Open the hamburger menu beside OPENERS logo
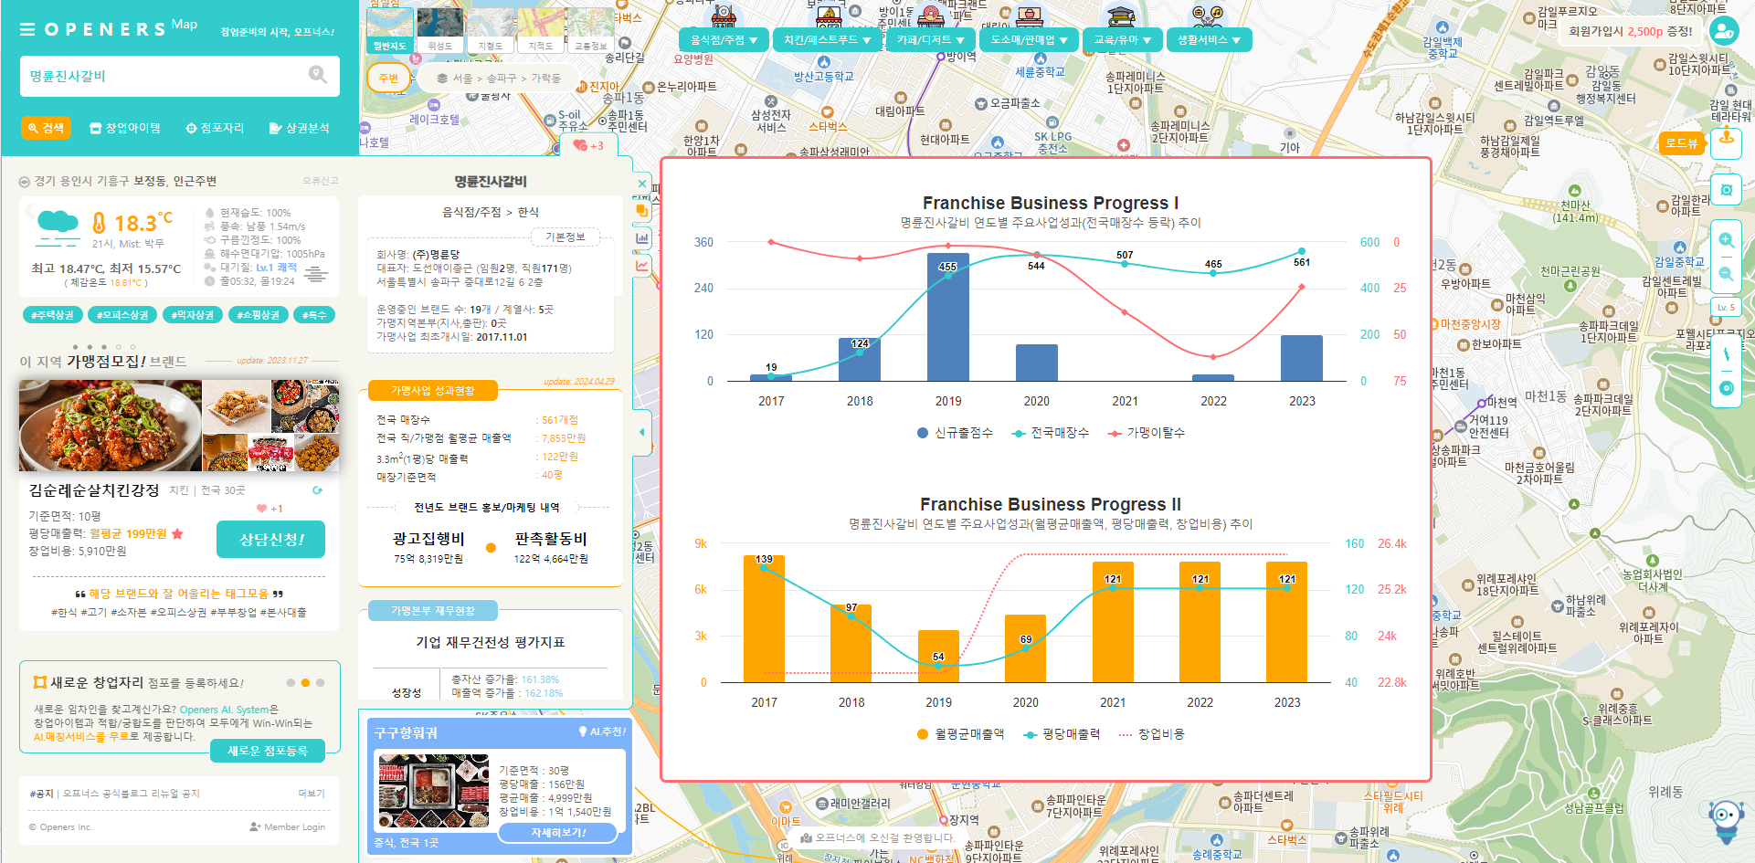Viewport: 1755px width, 863px height. click(x=27, y=29)
